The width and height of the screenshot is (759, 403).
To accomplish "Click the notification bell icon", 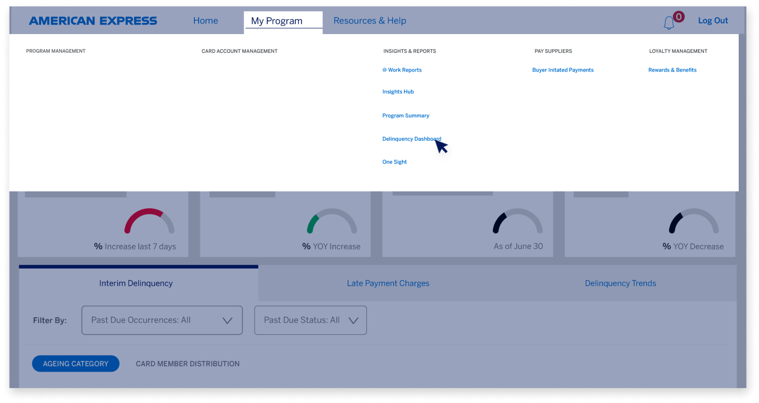I will click(x=669, y=21).
